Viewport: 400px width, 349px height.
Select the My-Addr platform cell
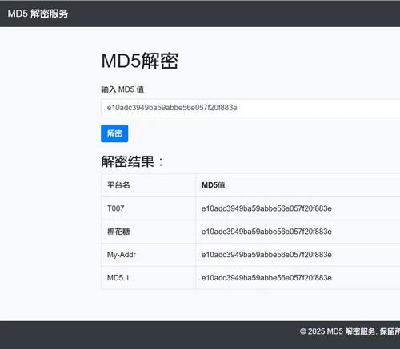coord(122,255)
